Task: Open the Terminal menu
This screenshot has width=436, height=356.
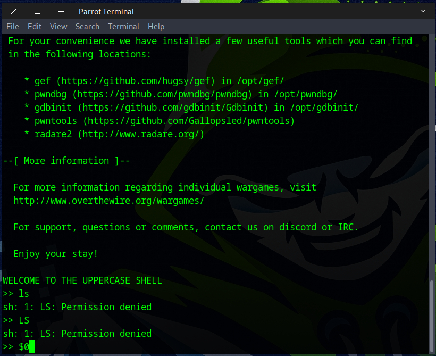Action: (123, 27)
